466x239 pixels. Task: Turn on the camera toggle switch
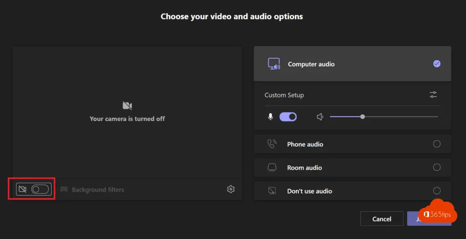(40, 189)
